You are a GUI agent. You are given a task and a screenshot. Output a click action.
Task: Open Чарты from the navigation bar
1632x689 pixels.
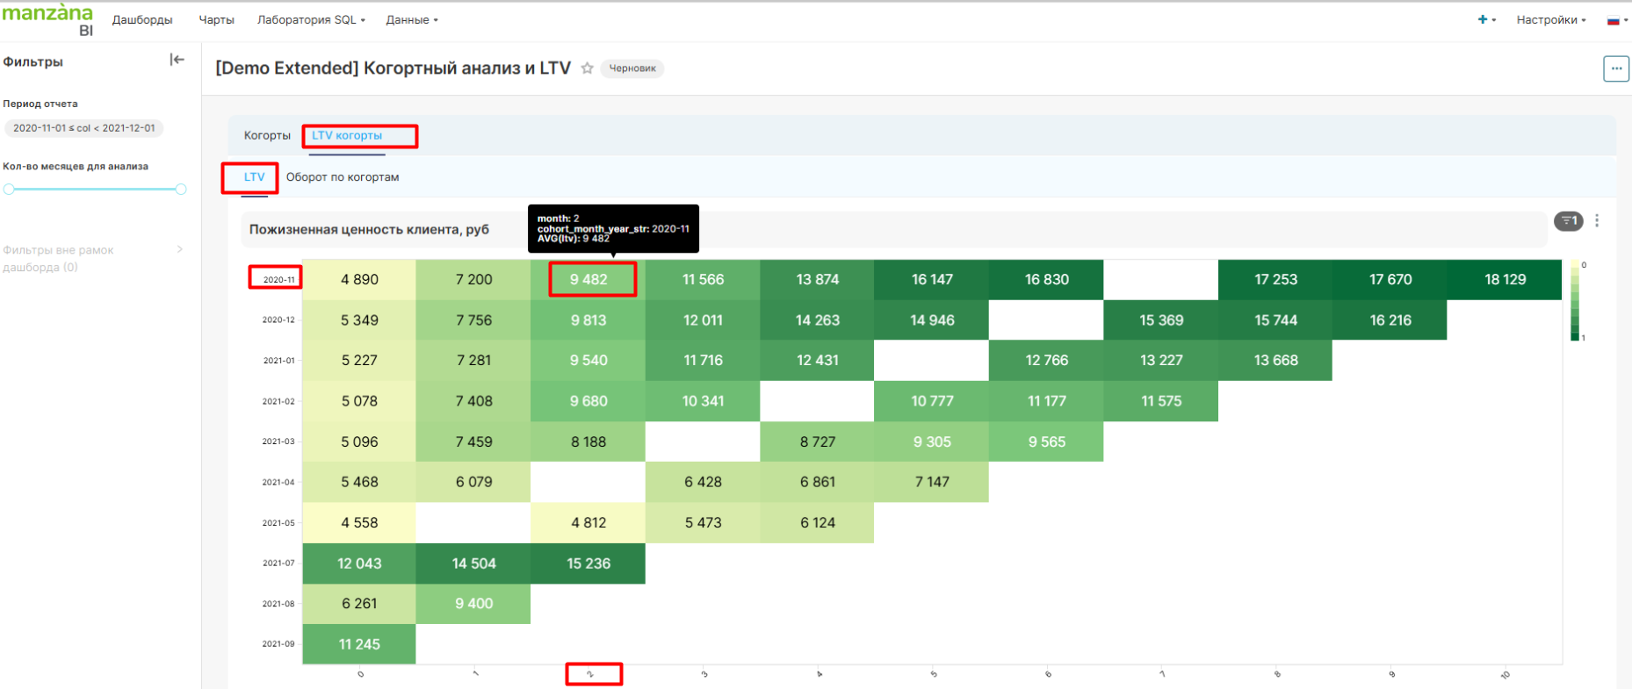(216, 19)
